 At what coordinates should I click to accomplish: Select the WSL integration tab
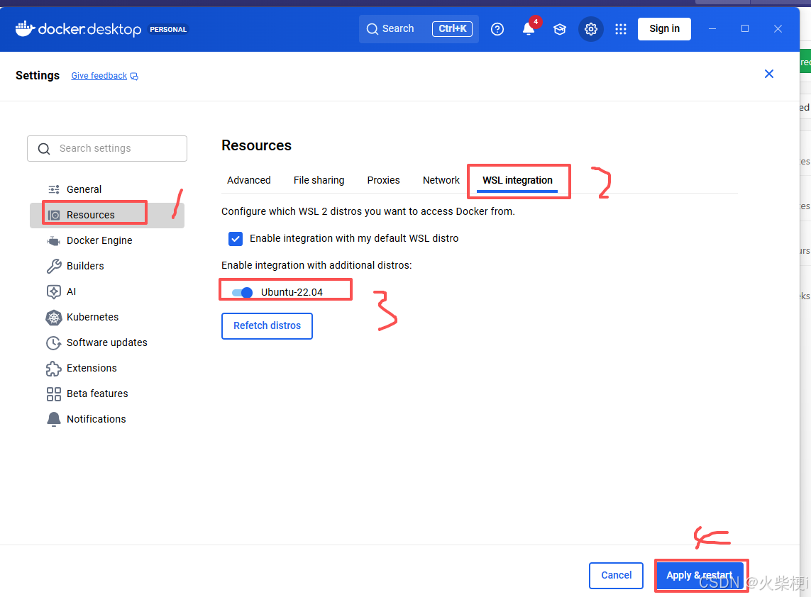point(517,180)
